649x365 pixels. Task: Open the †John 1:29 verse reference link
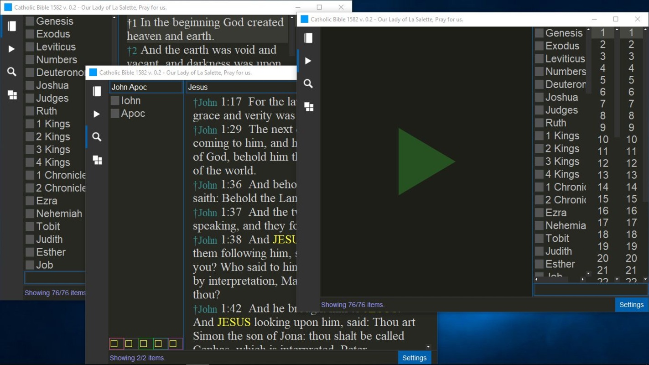(x=205, y=130)
